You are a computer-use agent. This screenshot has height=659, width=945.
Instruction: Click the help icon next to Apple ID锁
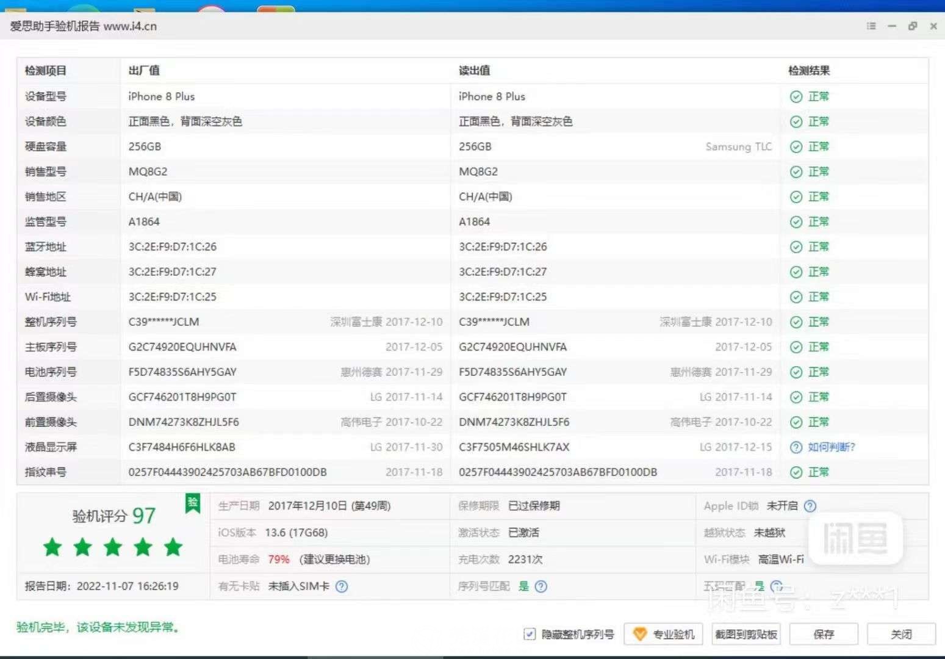[x=810, y=506]
